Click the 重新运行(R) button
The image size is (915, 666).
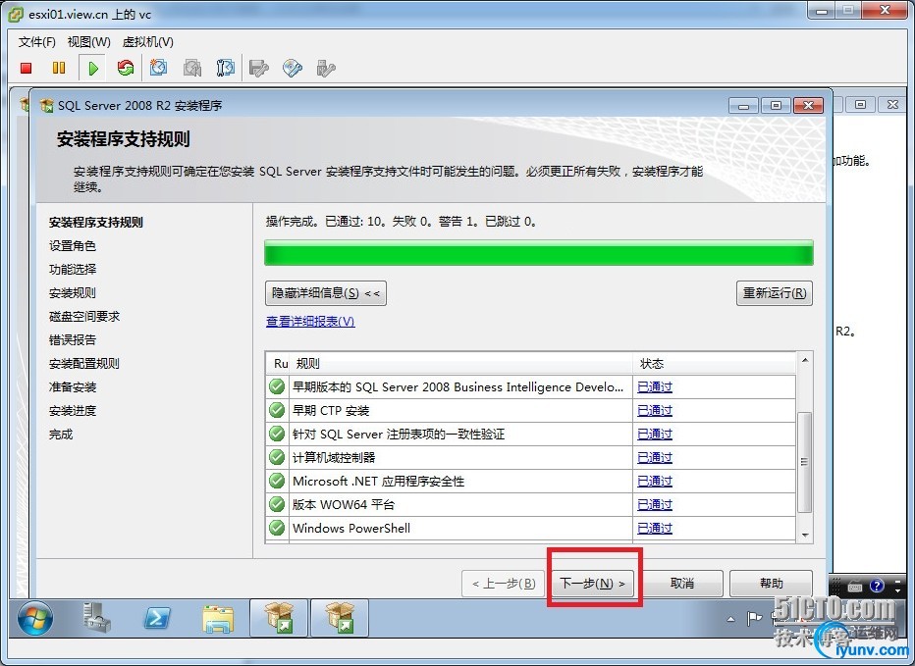tap(775, 293)
